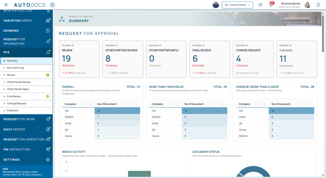The height and width of the screenshot is (178, 326).
Task: Click the green Weekly Activity bar
Action: pyautogui.click(x=139, y=174)
